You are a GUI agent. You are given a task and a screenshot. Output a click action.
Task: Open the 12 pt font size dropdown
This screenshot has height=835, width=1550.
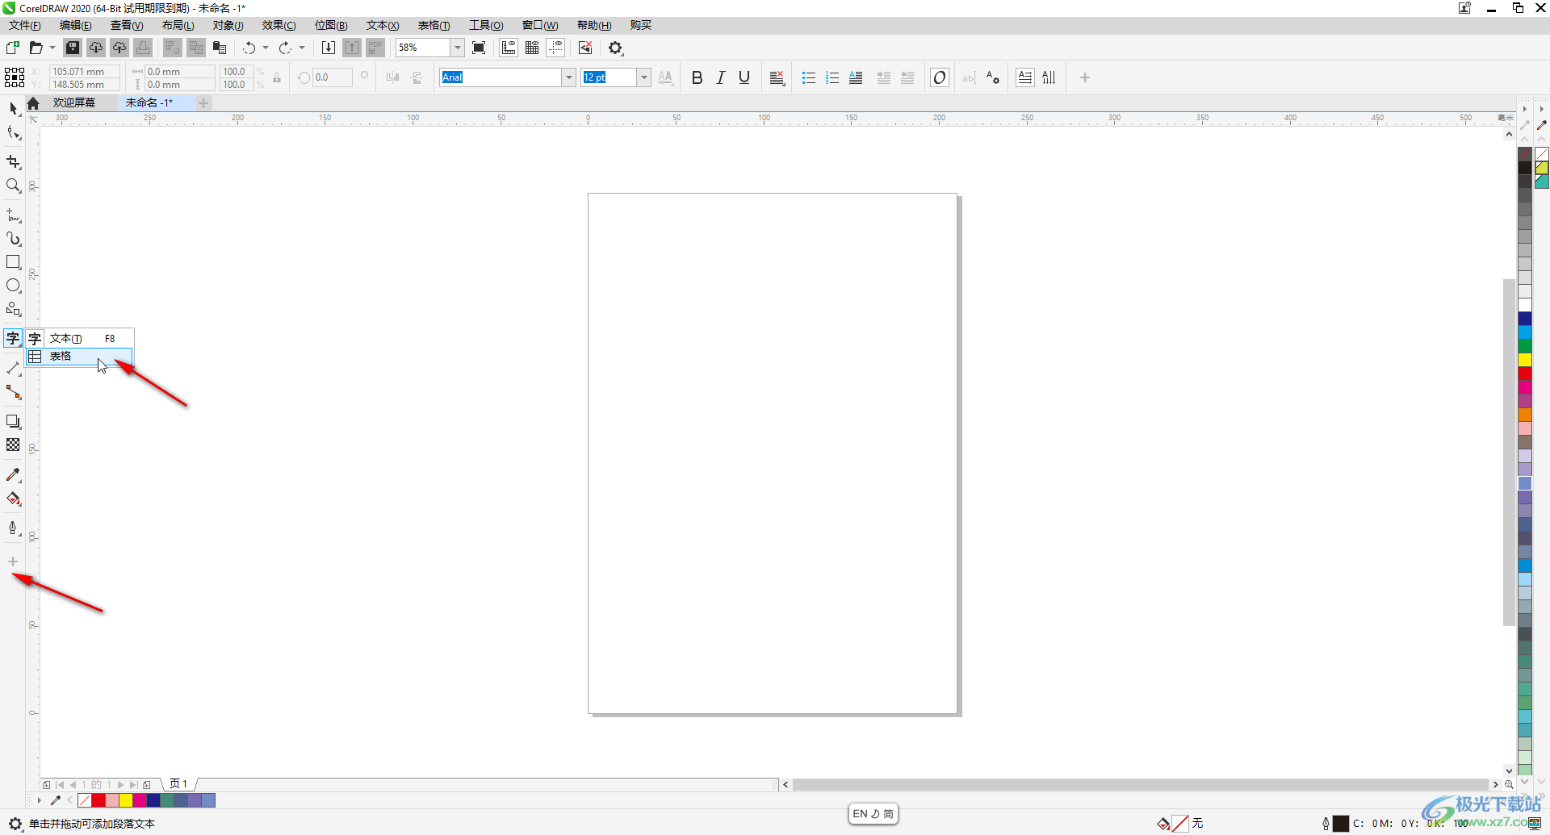point(644,77)
